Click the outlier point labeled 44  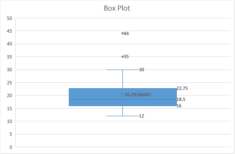pos(122,33)
